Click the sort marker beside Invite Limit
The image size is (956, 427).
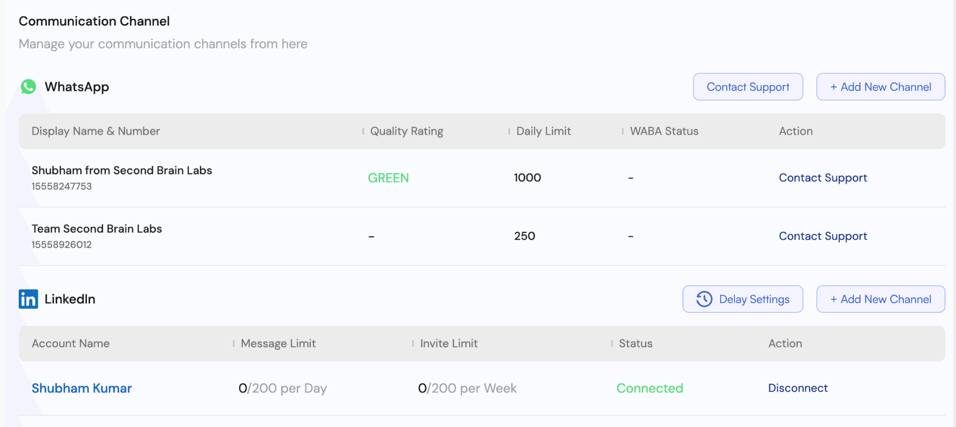point(413,344)
